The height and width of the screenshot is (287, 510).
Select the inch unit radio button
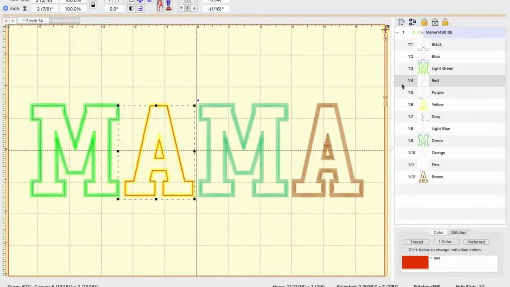pos(6,8)
